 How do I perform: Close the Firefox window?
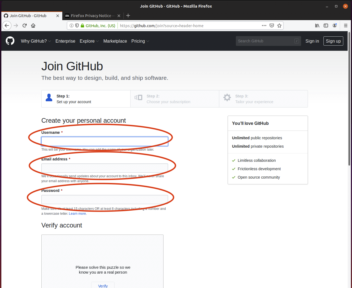(345, 6)
